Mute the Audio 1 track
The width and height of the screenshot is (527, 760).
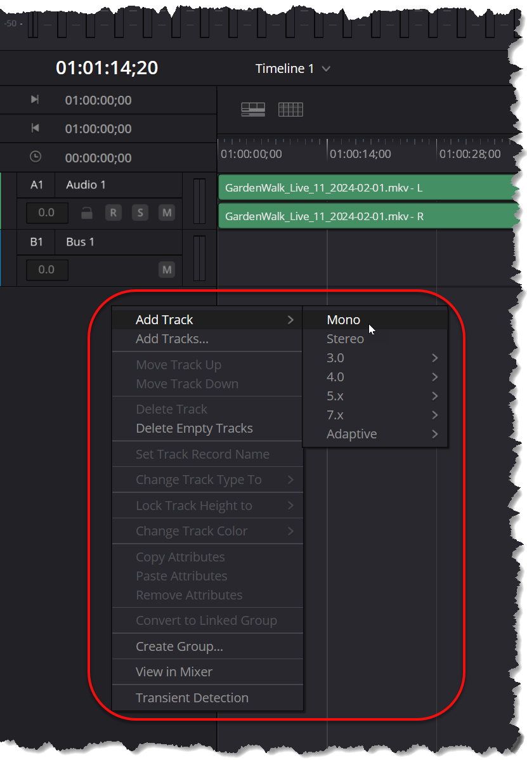[x=166, y=213]
